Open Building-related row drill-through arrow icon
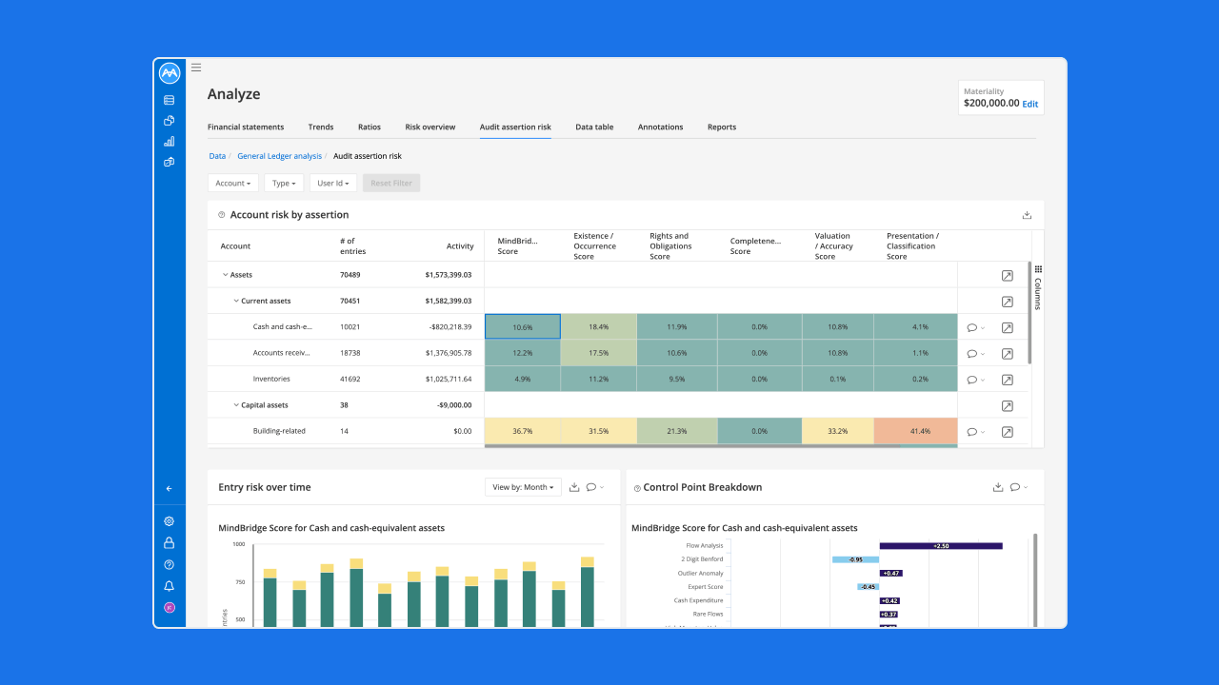 pyautogui.click(x=1007, y=432)
